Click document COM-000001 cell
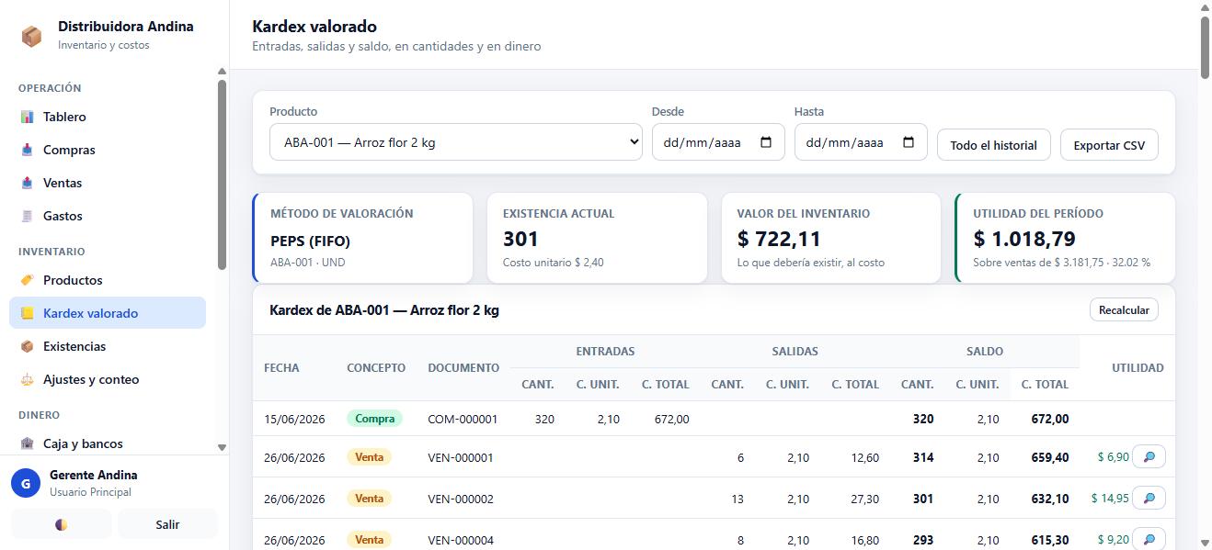 [463, 419]
